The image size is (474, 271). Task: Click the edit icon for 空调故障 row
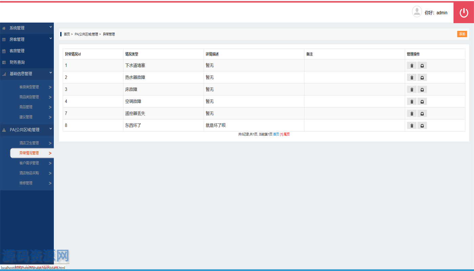pyautogui.click(x=422, y=102)
